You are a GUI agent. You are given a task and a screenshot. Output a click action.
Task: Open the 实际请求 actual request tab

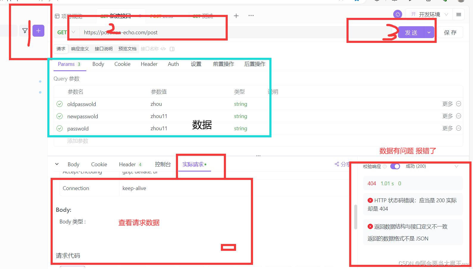[x=194, y=164]
